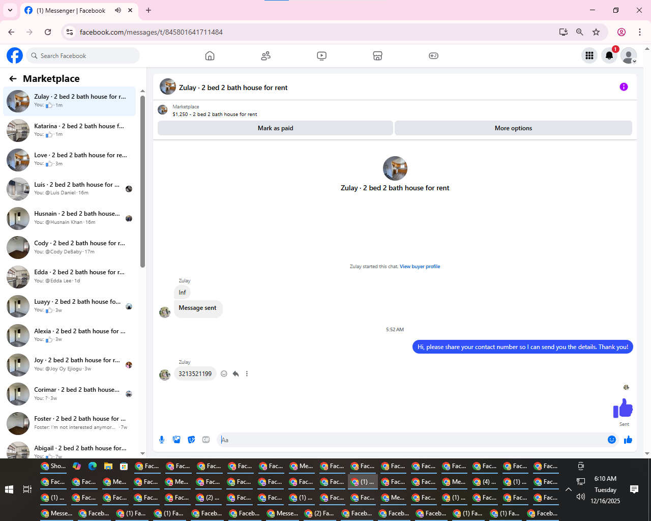651x521 pixels.
Task: Select the Edda chat row
Action: [70, 277]
